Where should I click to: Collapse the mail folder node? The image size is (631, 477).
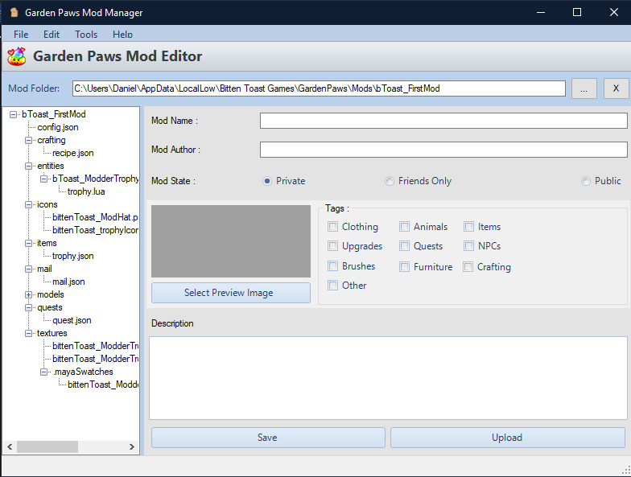pos(29,269)
